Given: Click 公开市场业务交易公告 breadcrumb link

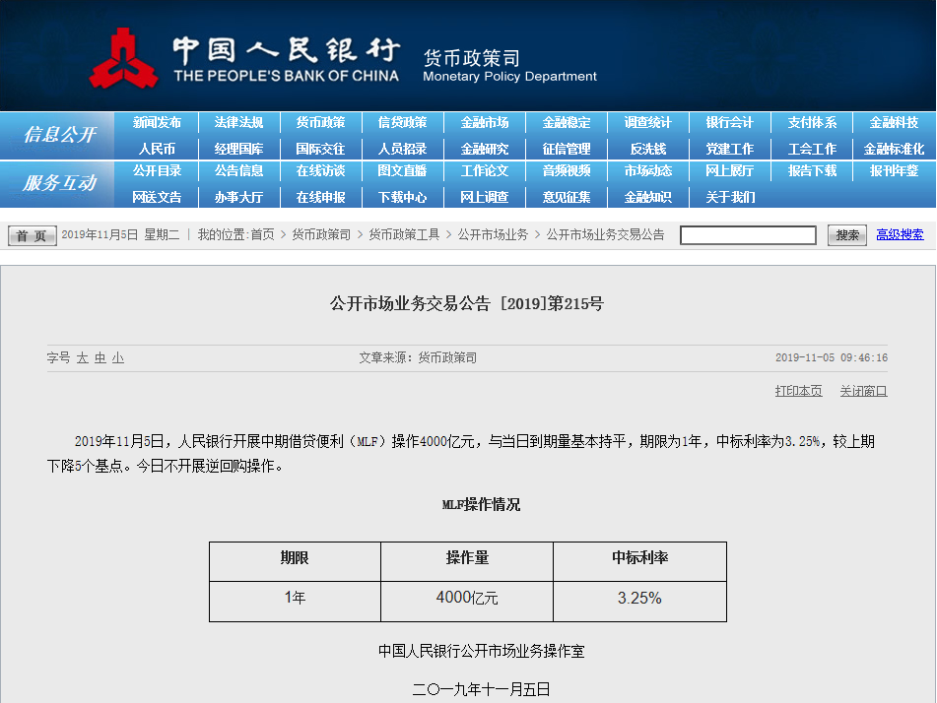Looking at the screenshot, I should [x=605, y=234].
